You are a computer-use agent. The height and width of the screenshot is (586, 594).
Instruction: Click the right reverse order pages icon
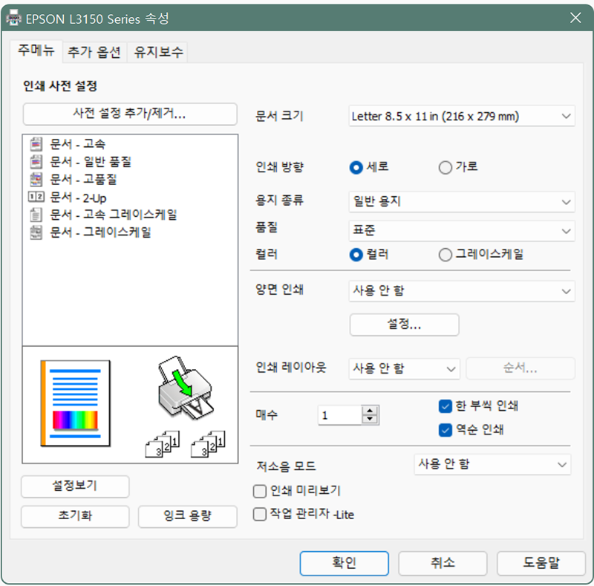(x=208, y=443)
